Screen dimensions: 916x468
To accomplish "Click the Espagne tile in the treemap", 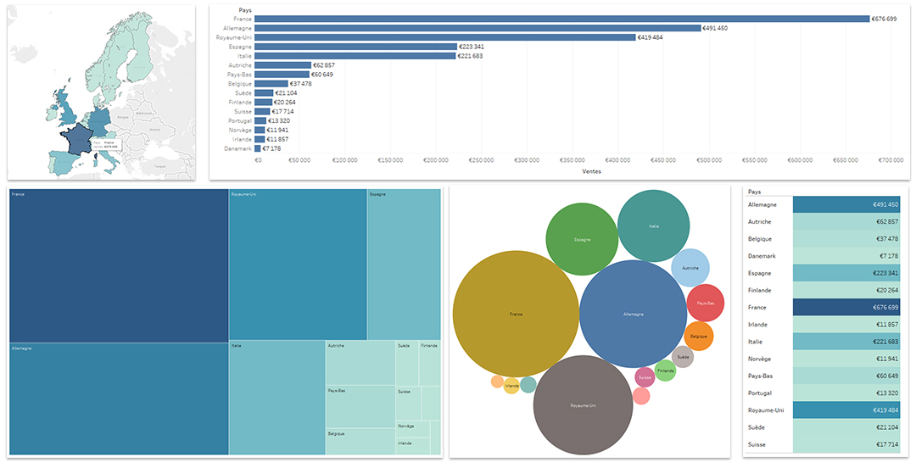I will tap(404, 264).
